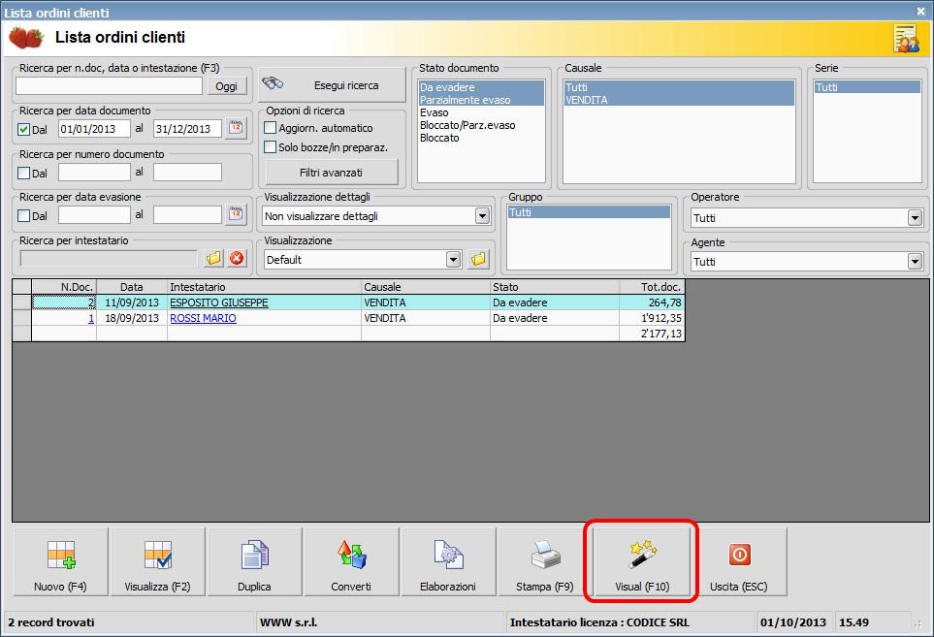The height and width of the screenshot is (637, 934).
Task: Click the Oggi button
Action: point(226,86)
